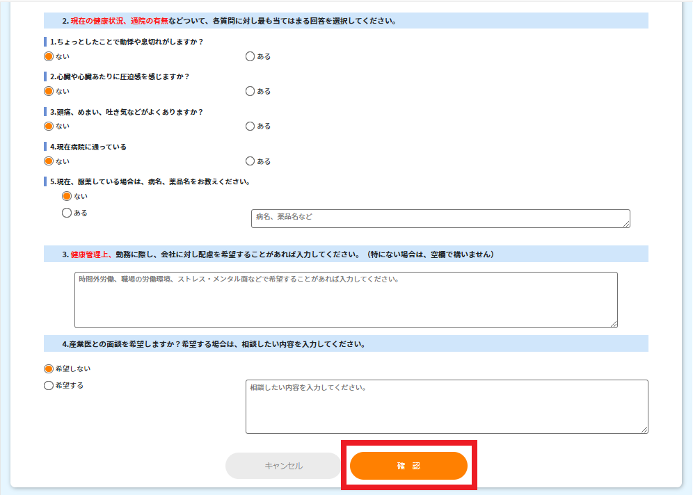This screenshot has height=495, width=693.
Task: Select ある for question 4 hospital visits
Action: click(250, 161)
